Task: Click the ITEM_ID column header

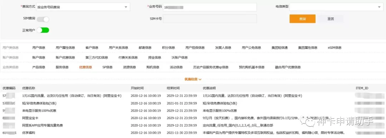Action: tap(362, 88)
